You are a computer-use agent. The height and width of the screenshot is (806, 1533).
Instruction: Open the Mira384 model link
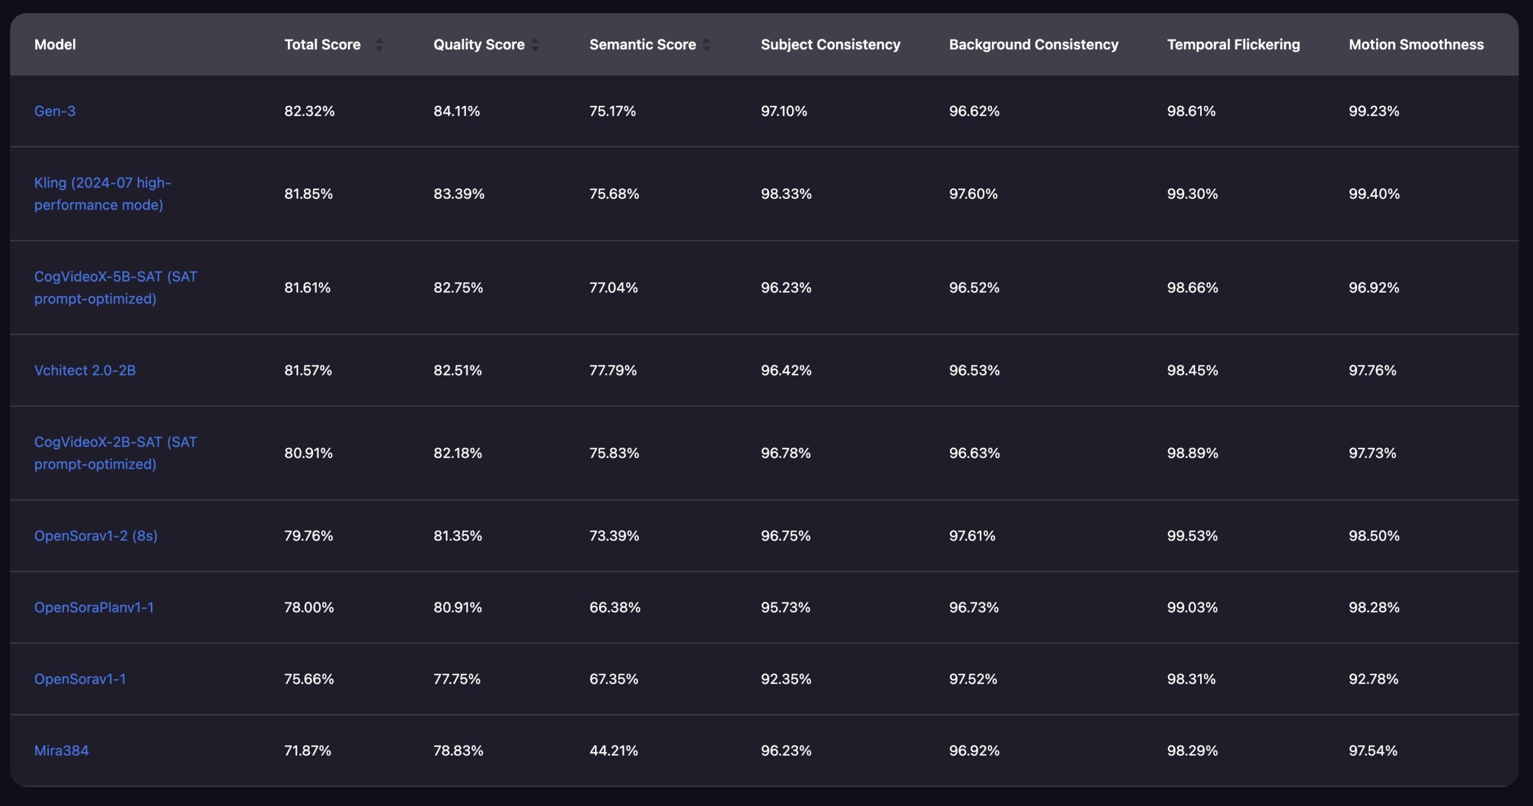tap(61, 750)
